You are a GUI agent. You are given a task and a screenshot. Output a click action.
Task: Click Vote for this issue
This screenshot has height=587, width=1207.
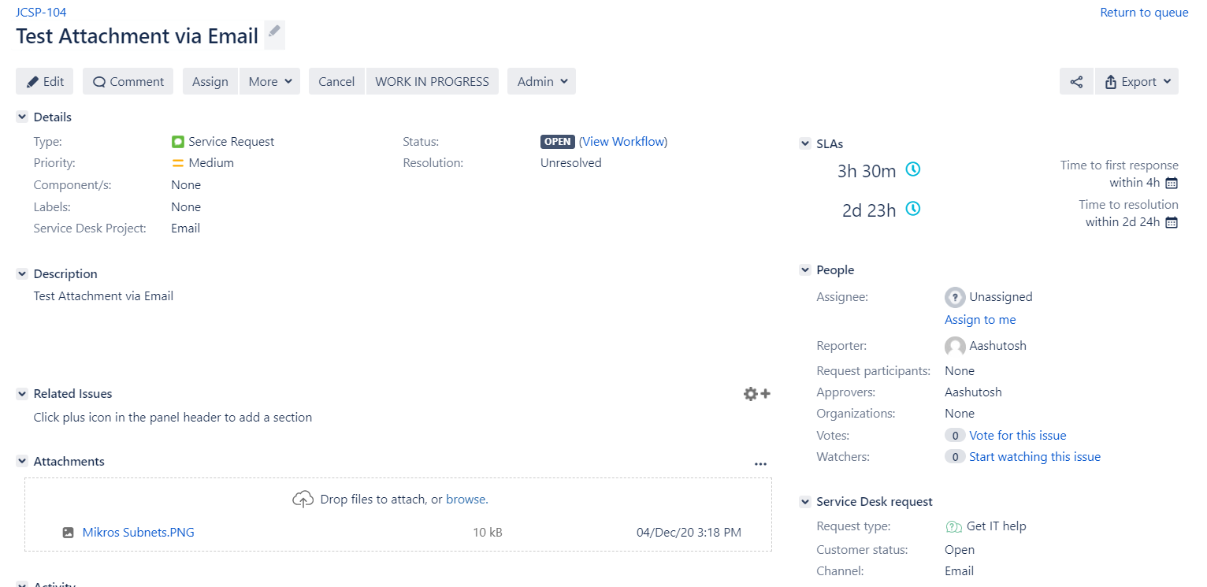[1017, 436]
